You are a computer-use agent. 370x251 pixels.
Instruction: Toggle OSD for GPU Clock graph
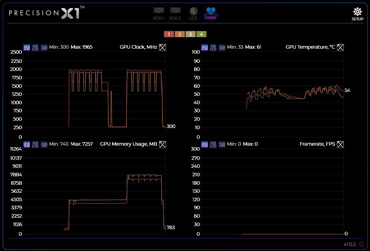[x=27, y=48]
